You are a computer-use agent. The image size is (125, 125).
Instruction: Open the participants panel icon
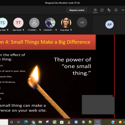pyautogui.click(x=95, y=10)
